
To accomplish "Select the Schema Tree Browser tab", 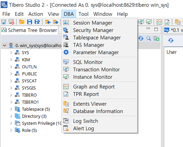I will click(29, 30).
